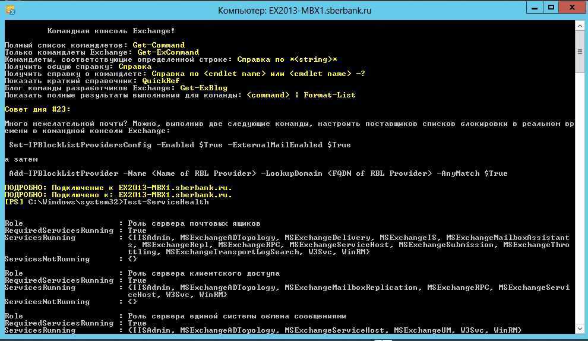Maximize the Exchange console window
This screenshot has height=341, width=588.
coord(551,8)
